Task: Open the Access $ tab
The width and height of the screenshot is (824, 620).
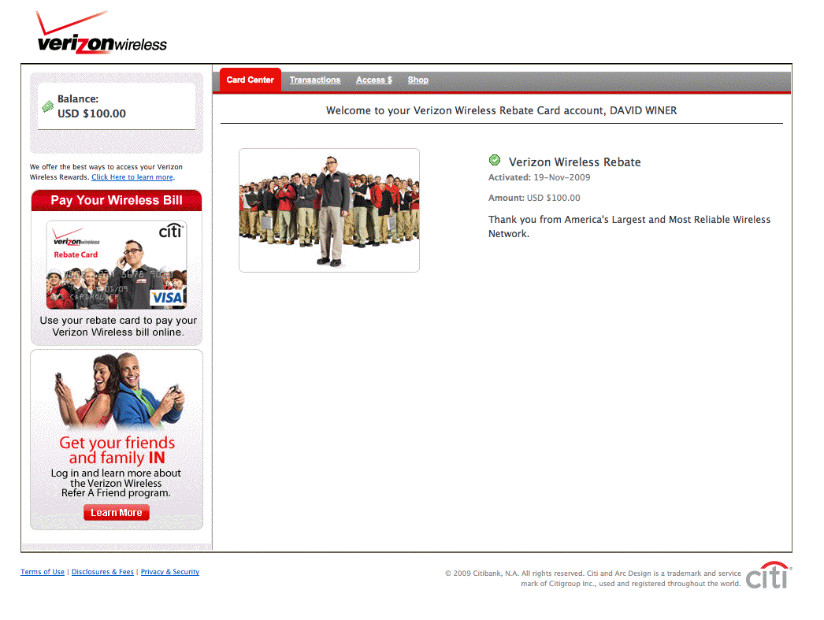Action: coord(373,80)
